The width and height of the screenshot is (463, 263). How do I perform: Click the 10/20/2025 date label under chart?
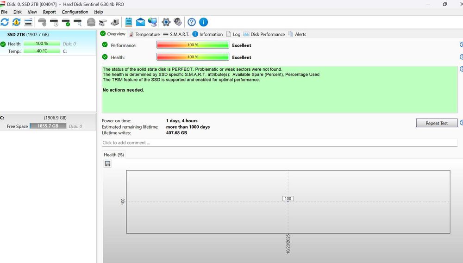288,244
